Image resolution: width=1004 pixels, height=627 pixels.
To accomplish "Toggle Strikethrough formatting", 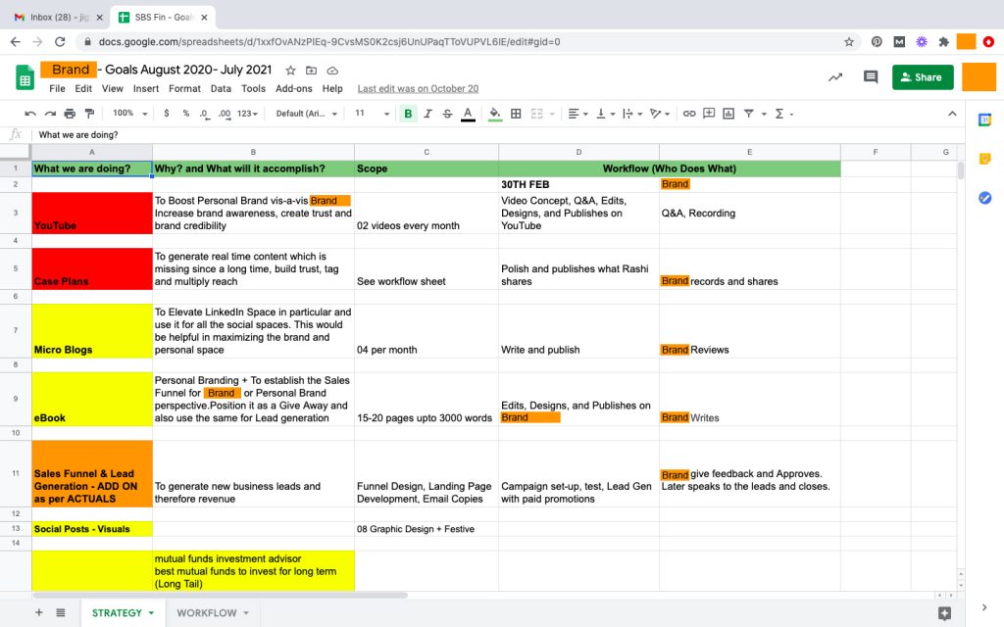I will 448,114.
